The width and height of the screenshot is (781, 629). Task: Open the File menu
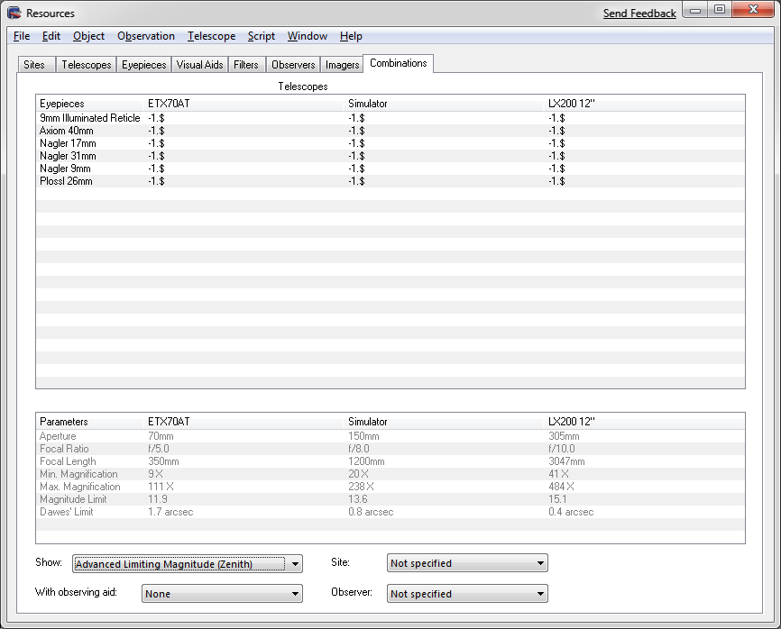tap(22, 36)
